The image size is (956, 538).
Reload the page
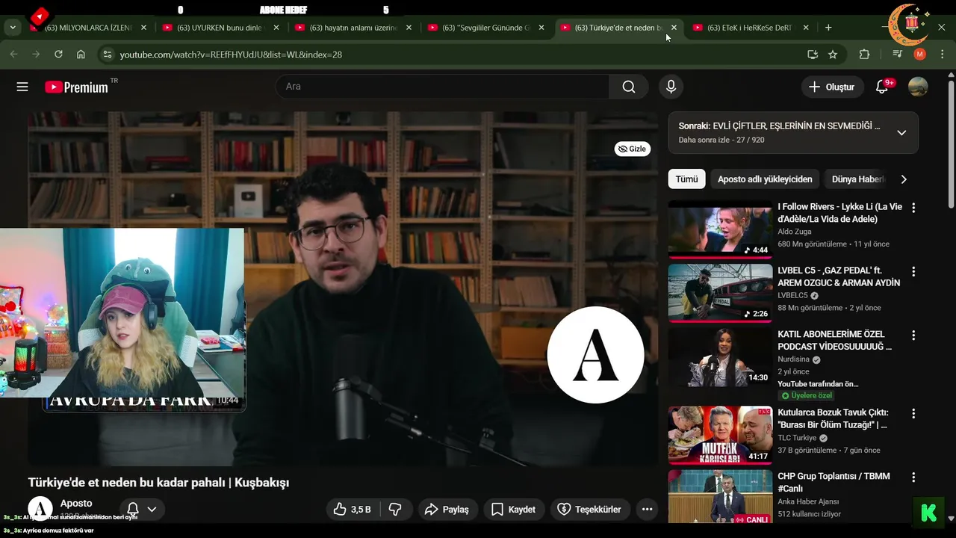click(58, 55)
